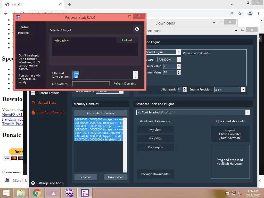Select the 73BEA000 NppExport.dll domain
This screenshot has height=198, width=264.
(98, 136)
